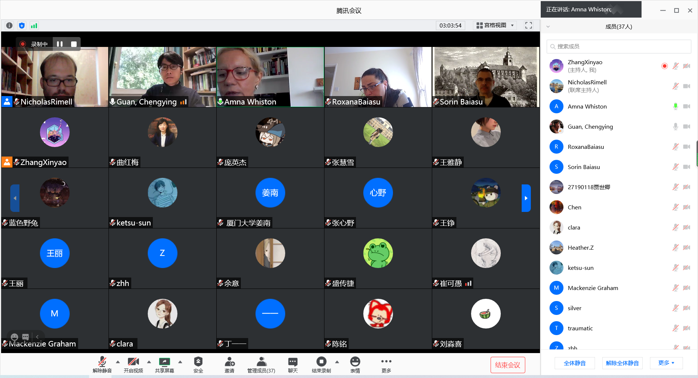
Task: Open the 表情 emoji reactions icon
Action: [355, 364]
